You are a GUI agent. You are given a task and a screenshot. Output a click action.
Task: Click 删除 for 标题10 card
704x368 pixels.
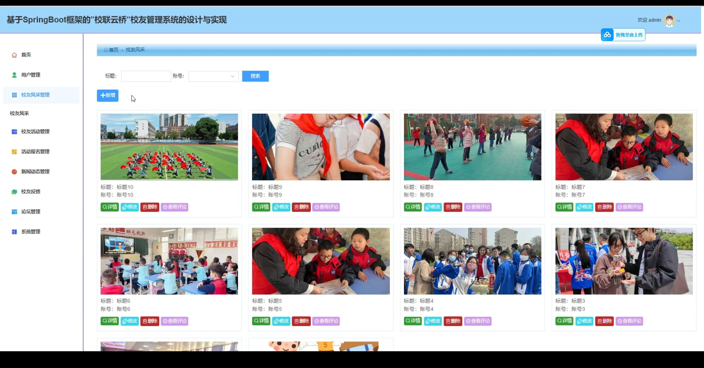(x=150, y=207)
